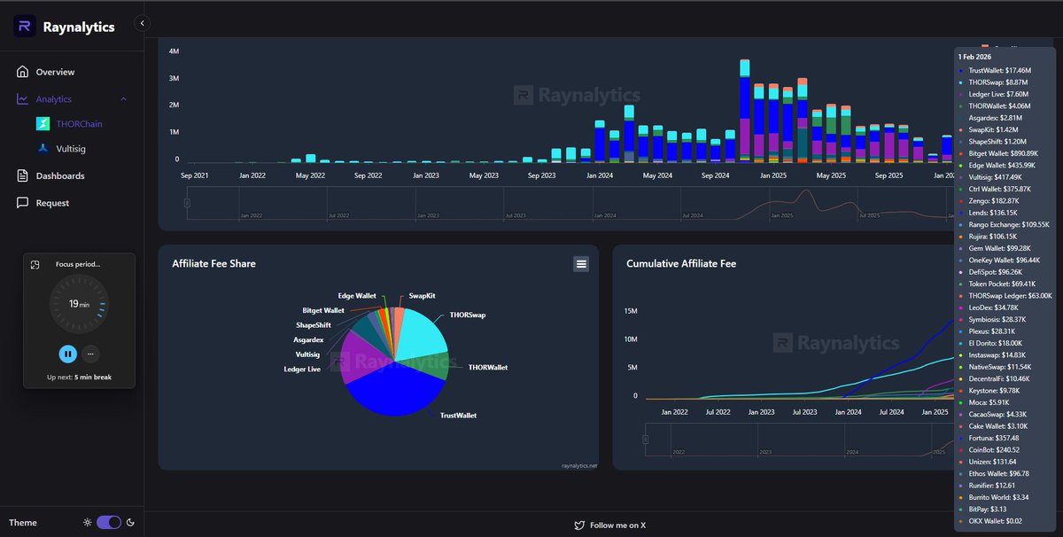Go to Dashboards
1063x537 pixels.
point(60,175)
